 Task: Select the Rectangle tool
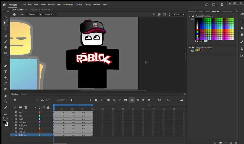coord(6,53)
